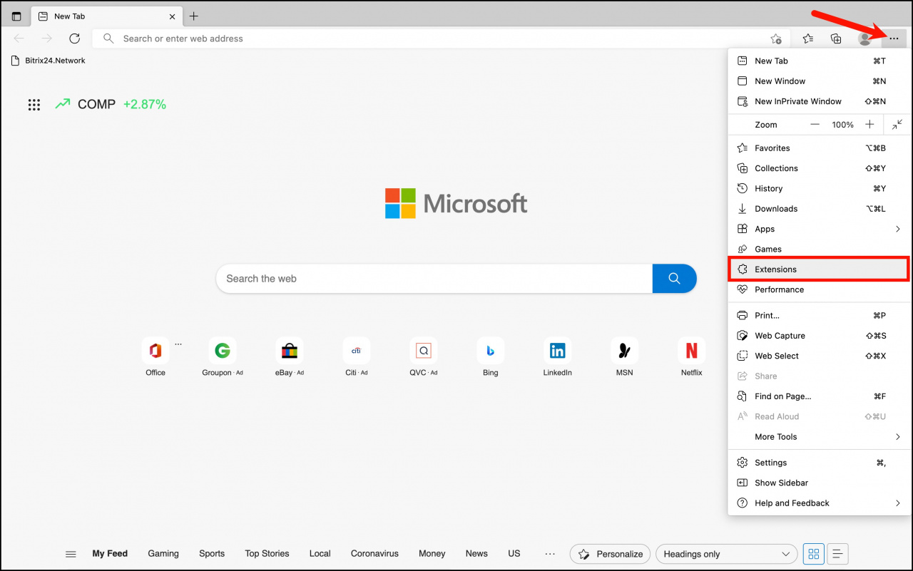Open History from the menu
The height and width of the screenshot is (571, 913).
tap(820, 189)
